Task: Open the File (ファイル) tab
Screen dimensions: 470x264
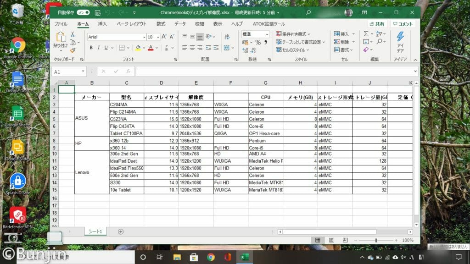Action: pos(61,24)
